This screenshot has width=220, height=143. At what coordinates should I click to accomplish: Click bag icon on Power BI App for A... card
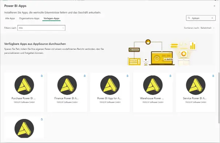[127, 76]
